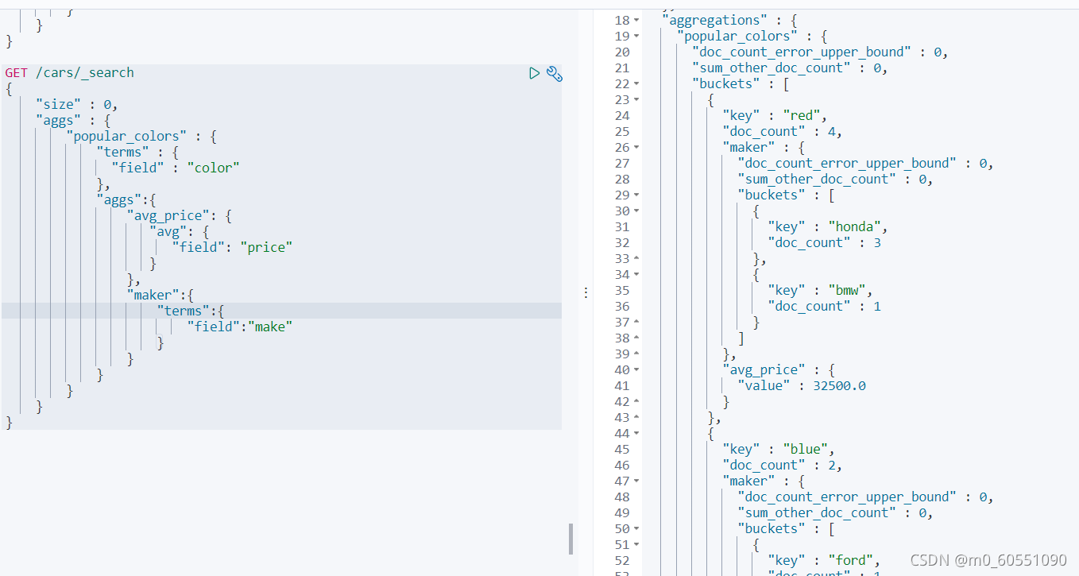Click "key" : "blue" in response

click(x=779, y=449)
